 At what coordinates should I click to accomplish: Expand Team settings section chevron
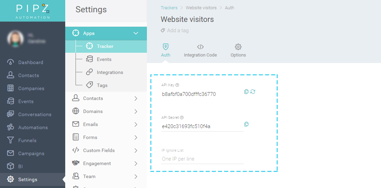136,177
